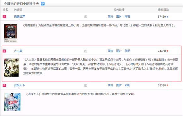Open 图片 link for 完美世界

(x=119, y=17)
